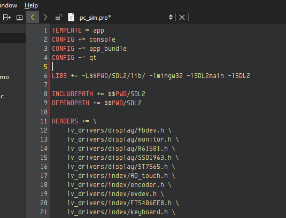Click INCLUDEPATH keyword on line 8

73,94
